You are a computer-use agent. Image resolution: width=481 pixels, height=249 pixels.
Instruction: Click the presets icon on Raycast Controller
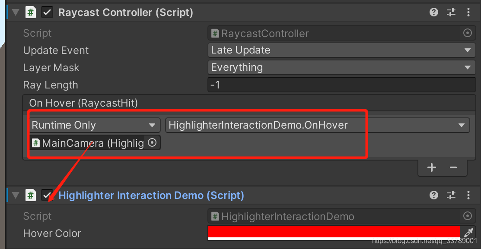pyautogui.click(x=451, y=12)
